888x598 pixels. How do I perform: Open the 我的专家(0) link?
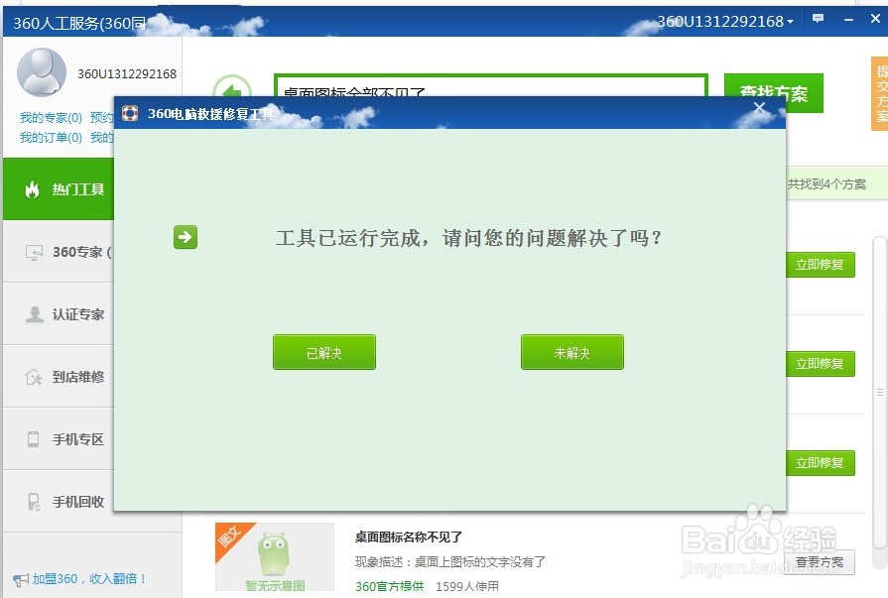(x=51, y=118)
